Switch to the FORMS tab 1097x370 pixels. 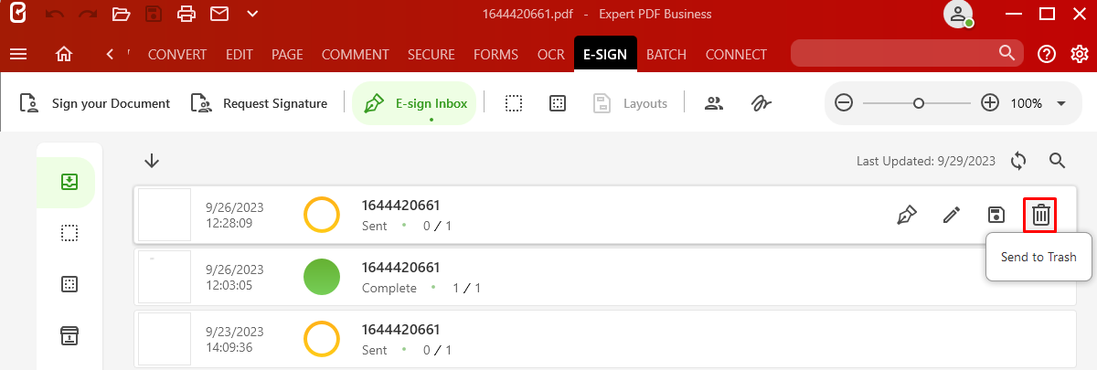(x=496, y=54)
